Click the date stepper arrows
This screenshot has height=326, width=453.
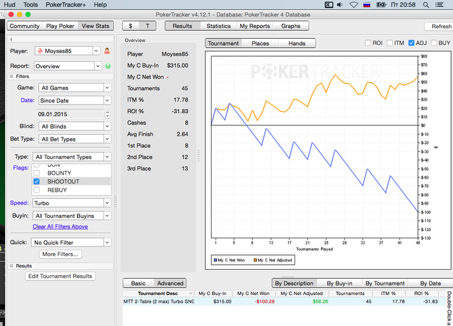click(x=107, y=114)
